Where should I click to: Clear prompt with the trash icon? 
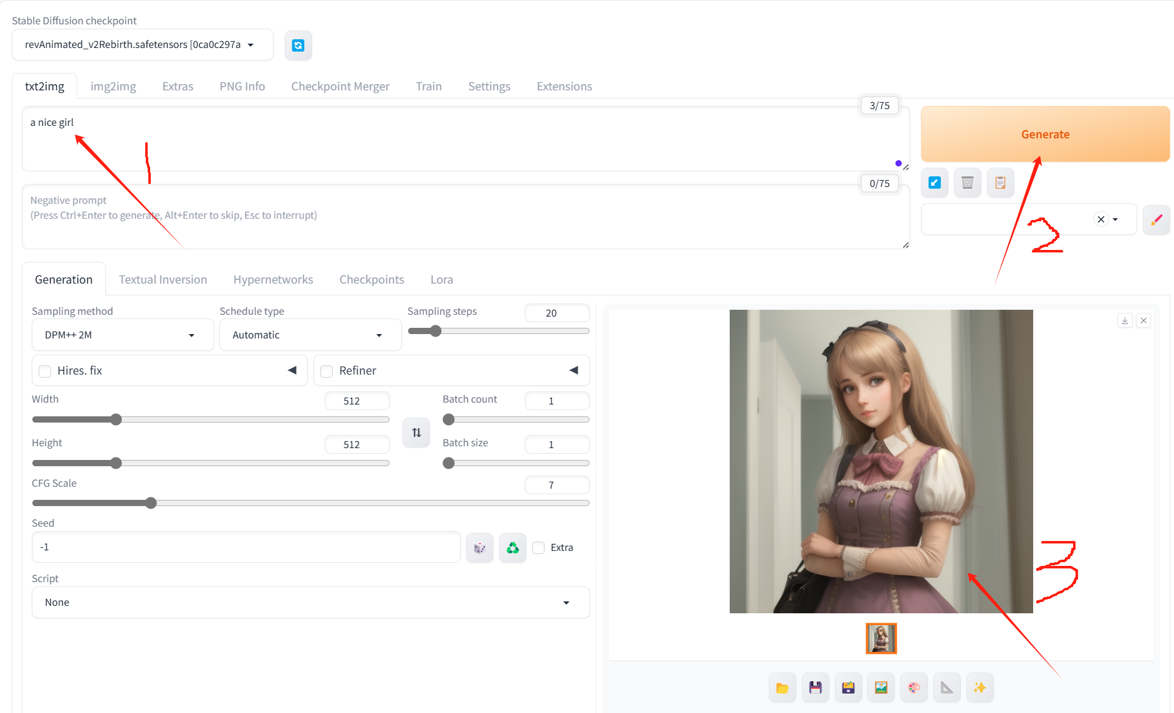coord(967,183)
